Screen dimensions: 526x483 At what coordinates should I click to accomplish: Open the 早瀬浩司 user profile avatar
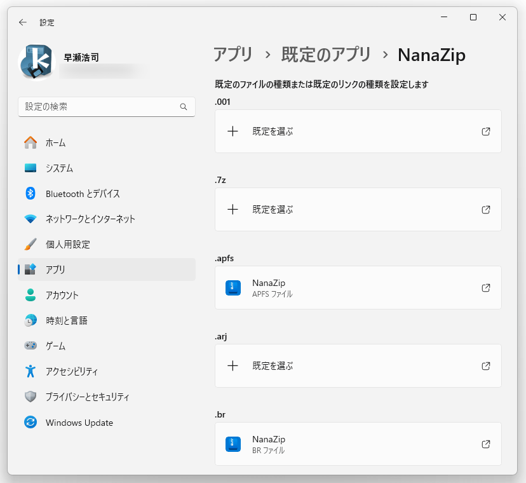37,63
